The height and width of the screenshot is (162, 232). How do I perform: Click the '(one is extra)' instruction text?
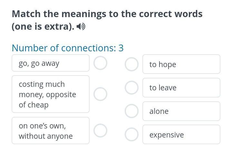coord(43,26)
